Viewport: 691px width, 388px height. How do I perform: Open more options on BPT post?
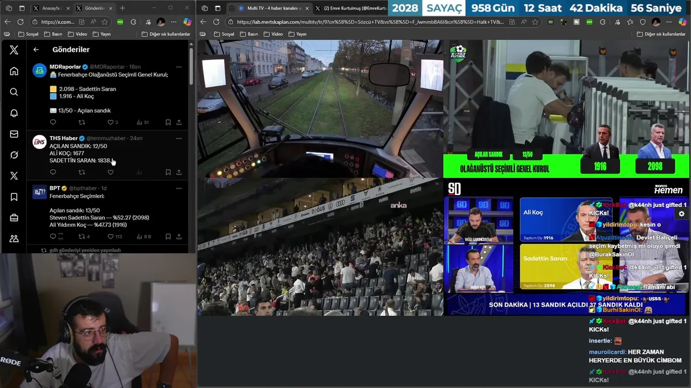tap(179, 188)
